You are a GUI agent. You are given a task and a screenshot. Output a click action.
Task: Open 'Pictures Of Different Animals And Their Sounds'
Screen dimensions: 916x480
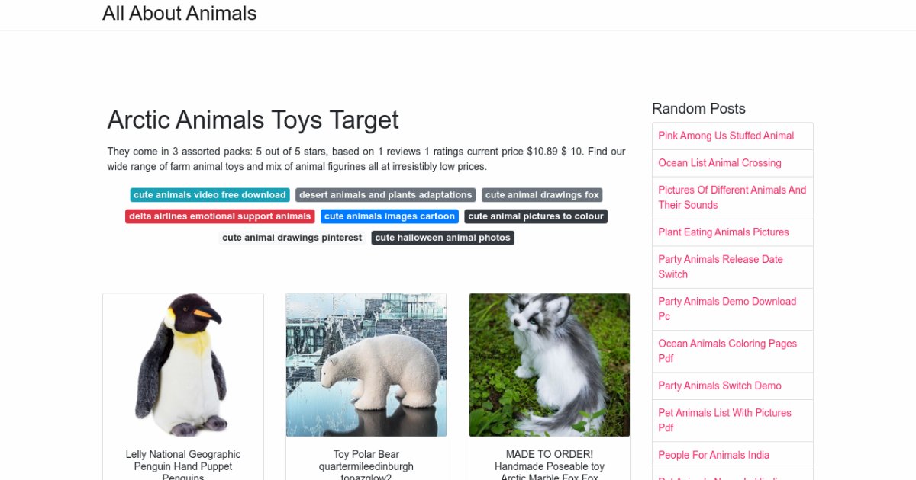tap(733, 197)
